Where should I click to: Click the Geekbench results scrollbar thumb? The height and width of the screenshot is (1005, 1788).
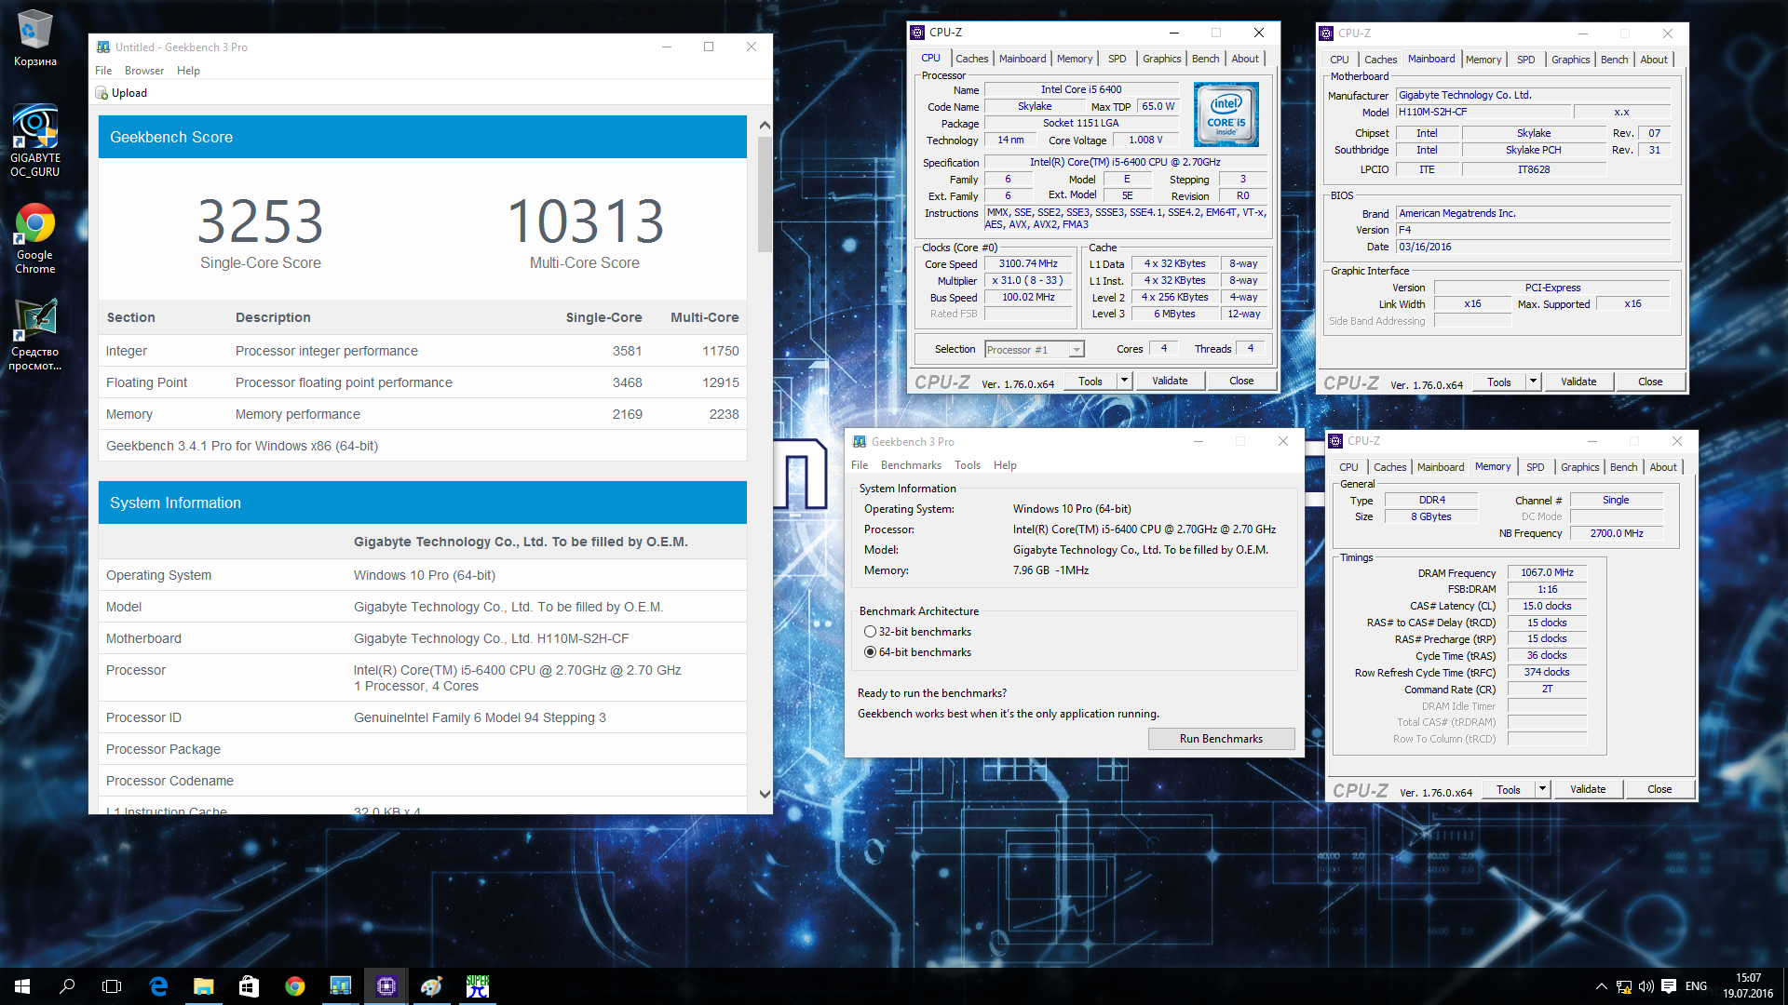tap(765, 194)
